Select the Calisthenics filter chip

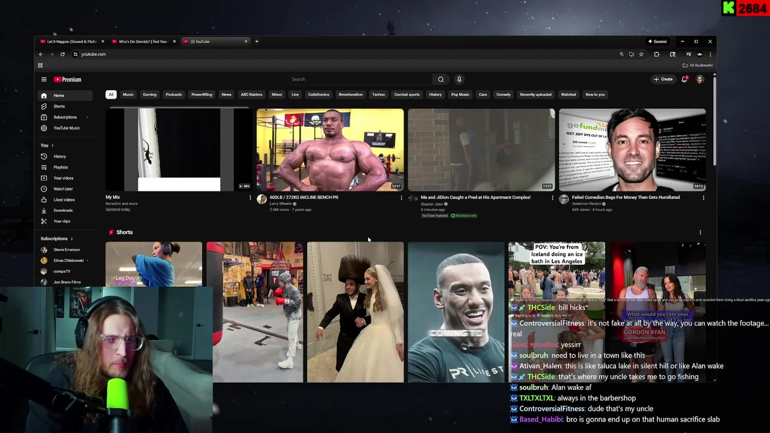click(319, 94)
